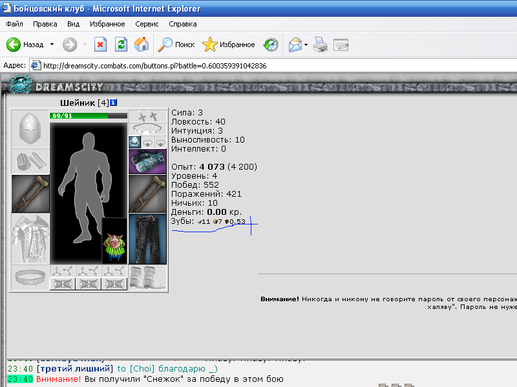Open the Вид menu
This screenshot has height=387, width=517.
(x=73, y=24)
